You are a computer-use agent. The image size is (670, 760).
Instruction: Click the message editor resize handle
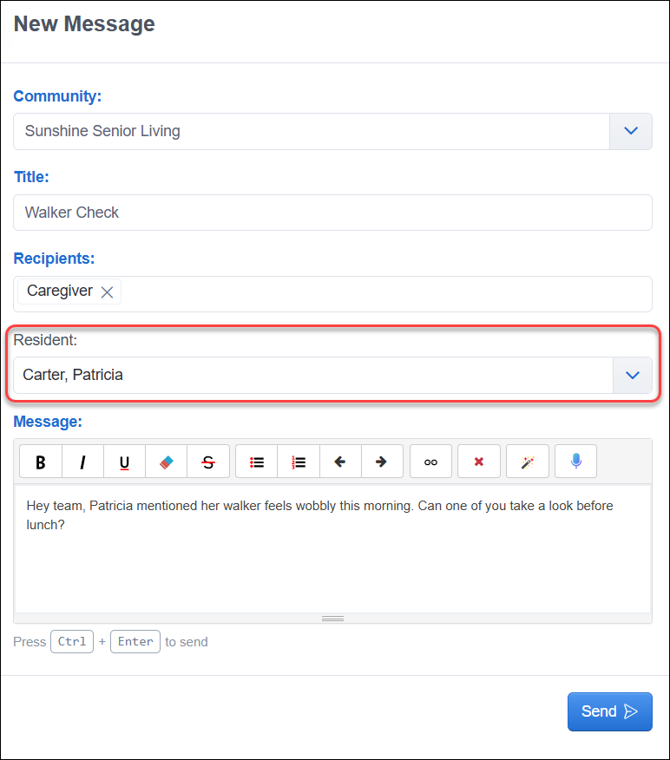point(332,619)
